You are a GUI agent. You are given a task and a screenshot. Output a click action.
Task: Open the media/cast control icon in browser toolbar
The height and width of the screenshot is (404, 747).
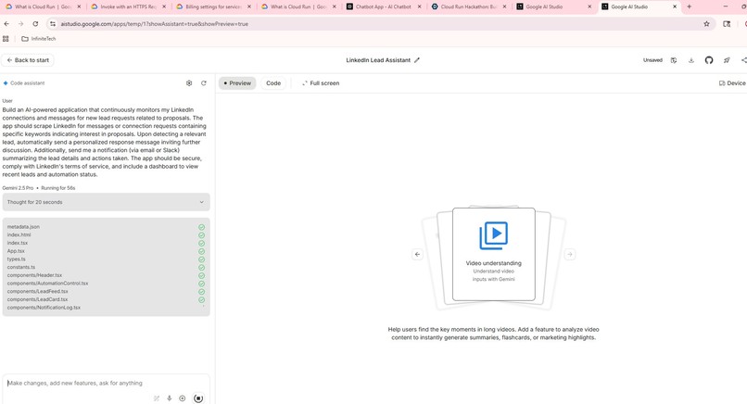(x=727, y=24)
